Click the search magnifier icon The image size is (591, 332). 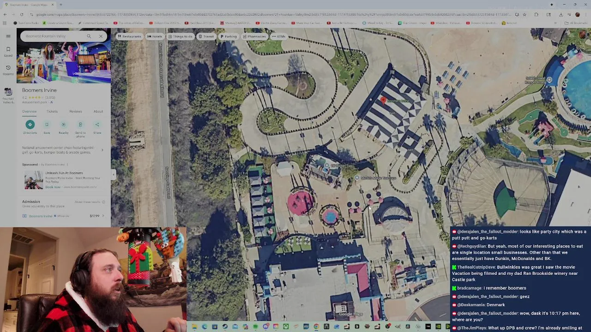(89, 36)
